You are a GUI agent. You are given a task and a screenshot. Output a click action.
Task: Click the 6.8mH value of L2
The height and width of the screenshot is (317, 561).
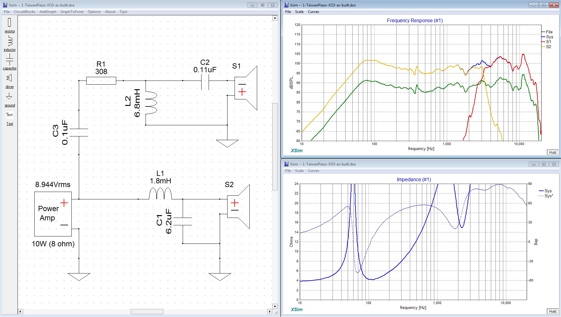pos(137,103)
